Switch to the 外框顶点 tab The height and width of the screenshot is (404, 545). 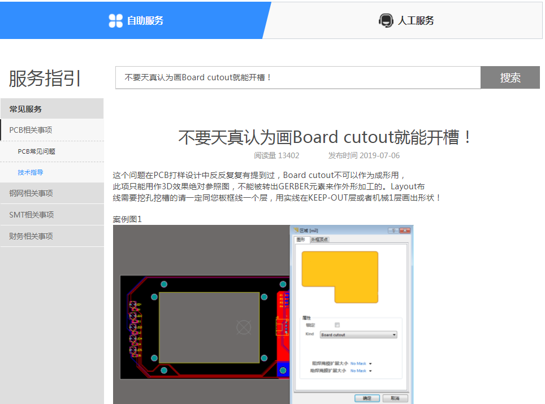[319, 240]
